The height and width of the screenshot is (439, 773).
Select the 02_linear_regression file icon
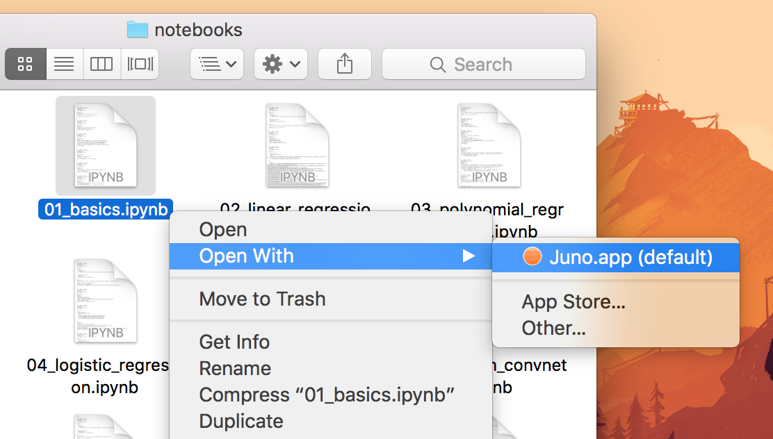tap(298, 145)
